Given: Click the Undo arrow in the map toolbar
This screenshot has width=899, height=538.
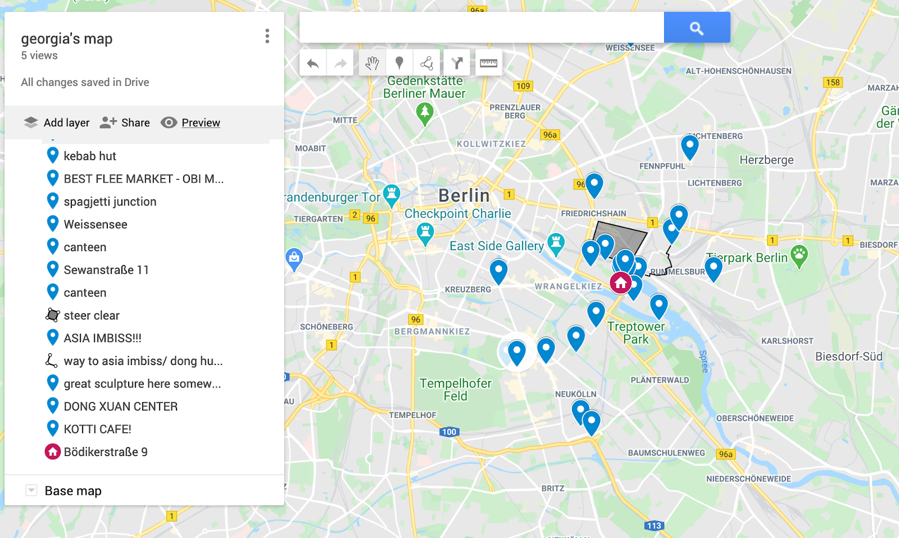Looking at the screenshot, I should coord(313,63).
